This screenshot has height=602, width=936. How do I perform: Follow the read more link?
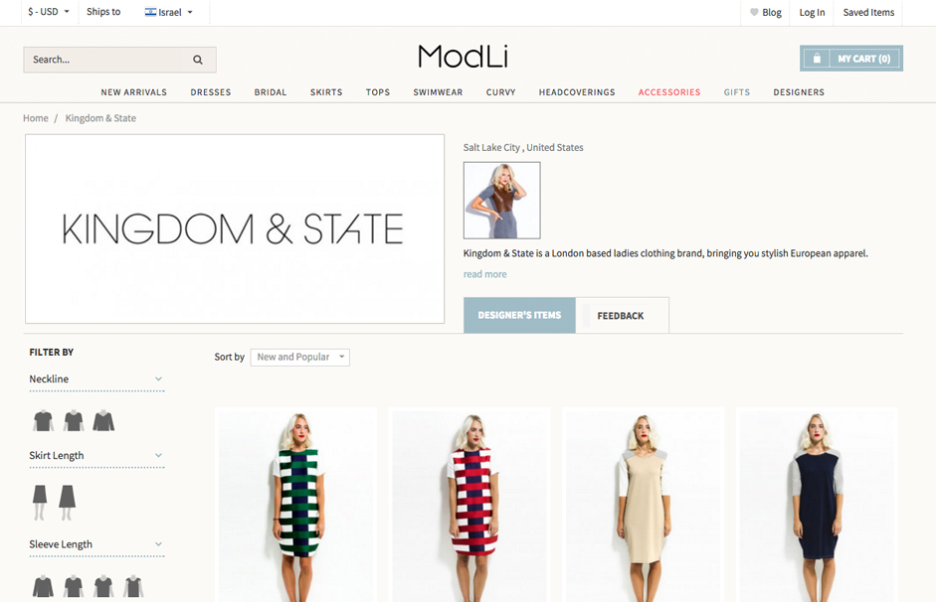point(484,274)
